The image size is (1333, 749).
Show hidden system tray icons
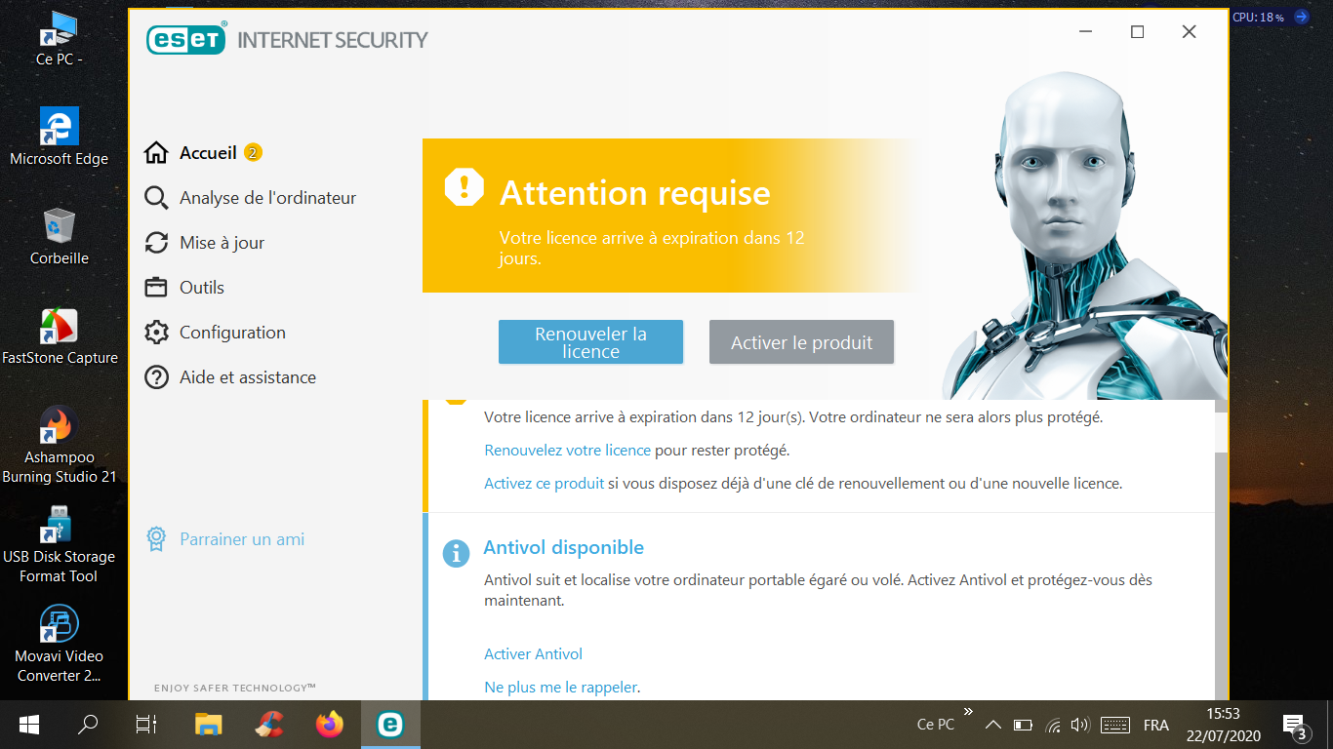click(992, 725)
